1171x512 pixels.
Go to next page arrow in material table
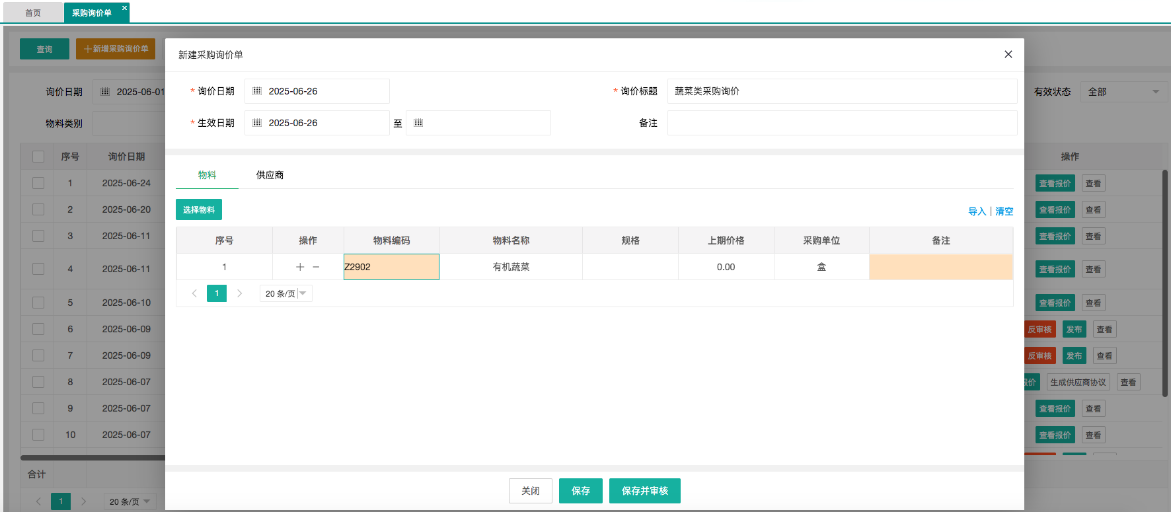pos(239,293)
